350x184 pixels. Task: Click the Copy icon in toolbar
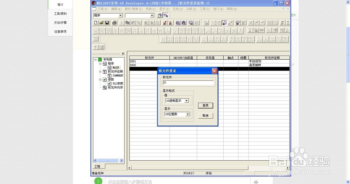click(127, 23)
